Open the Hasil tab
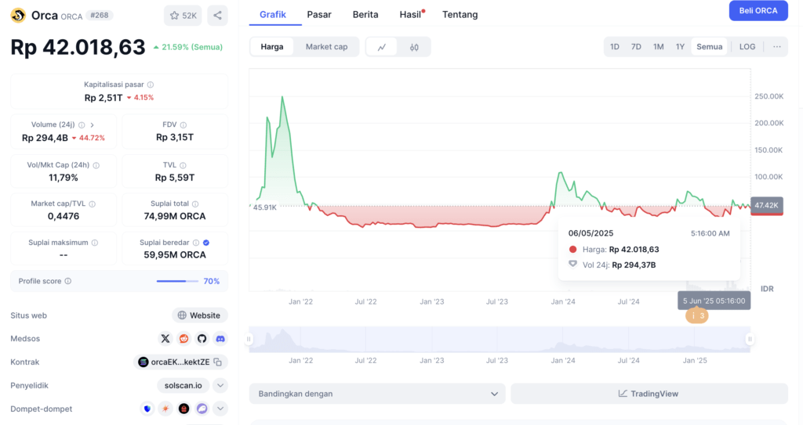Screen dimensions: 803x425 (x=411, y=14)
